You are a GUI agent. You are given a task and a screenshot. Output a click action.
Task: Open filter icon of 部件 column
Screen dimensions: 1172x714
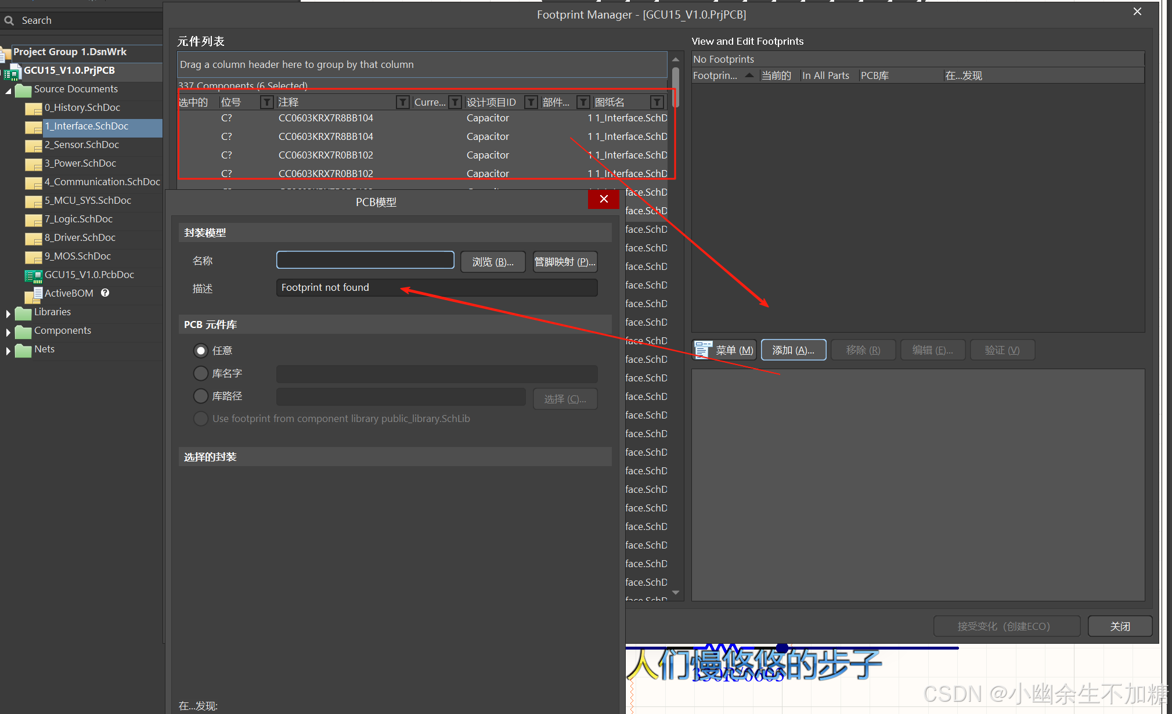pyautogui.click(x=583, y=102)
